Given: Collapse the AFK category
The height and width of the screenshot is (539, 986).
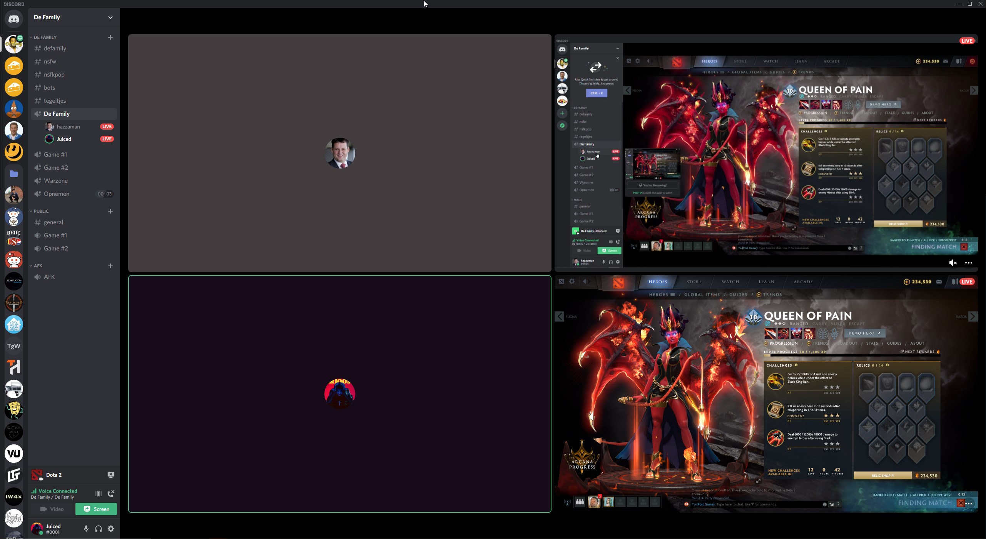Looking at the screenshot, I should pos(38,266).
